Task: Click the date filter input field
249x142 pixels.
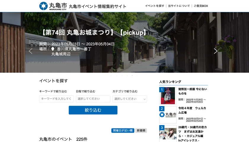Action: coord(93,99)
